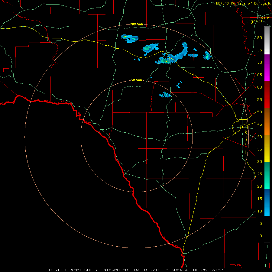Click the '5' scale value
272x272 pixels.
point(261,224)
